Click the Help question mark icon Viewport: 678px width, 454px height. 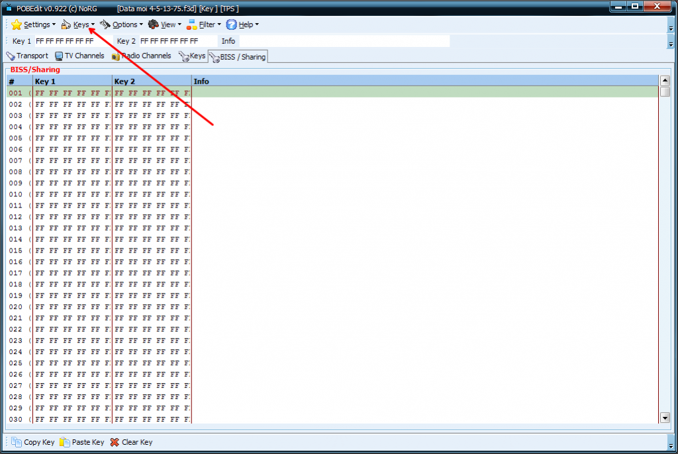tap(231, 25)
